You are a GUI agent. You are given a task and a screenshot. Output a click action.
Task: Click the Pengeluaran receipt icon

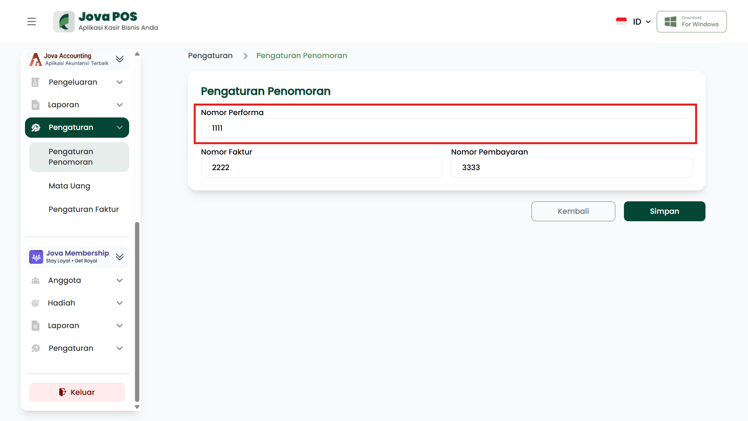[36, 82]
